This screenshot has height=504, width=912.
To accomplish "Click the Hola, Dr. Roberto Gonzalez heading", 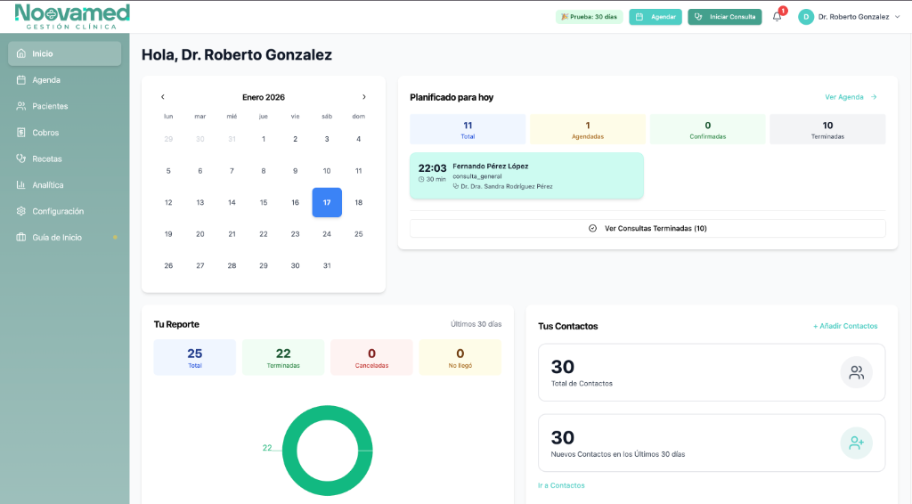I will click(237, 54).
